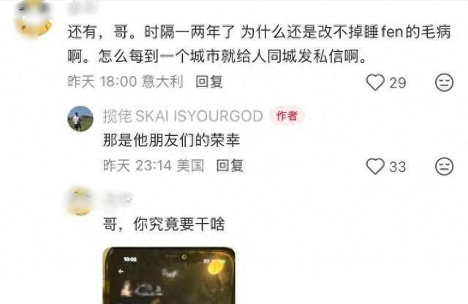Open the blurred avatar of the top commenter

pyautogui.click(x=34, y=18)
